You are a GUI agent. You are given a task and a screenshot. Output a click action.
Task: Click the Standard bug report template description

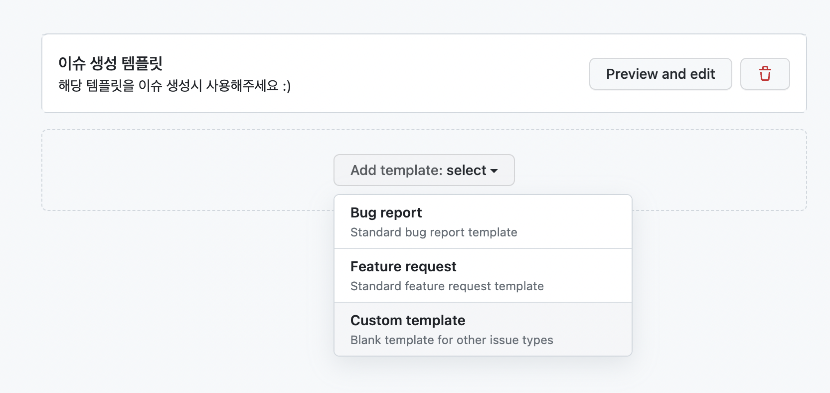click(x=434, y=232)
